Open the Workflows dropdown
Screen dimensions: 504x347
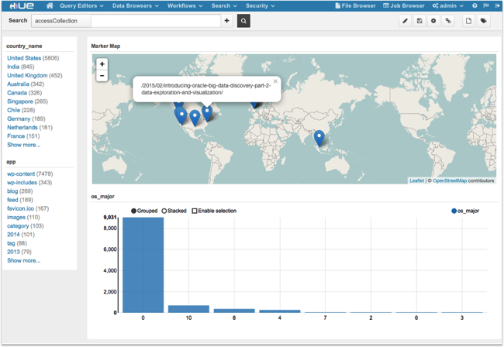(x=185, y=5)
